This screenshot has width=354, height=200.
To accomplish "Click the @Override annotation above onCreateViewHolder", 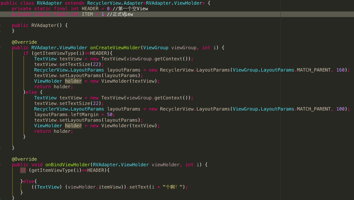I will [x=24, y=42].
